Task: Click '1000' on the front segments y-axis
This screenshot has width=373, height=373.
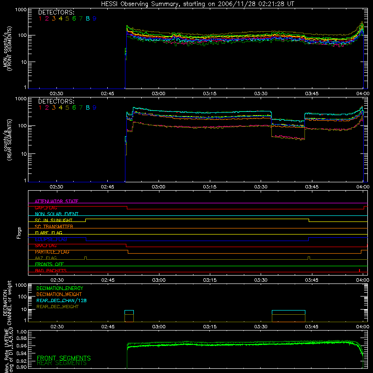Action: pyautogui.click(x=21, y=10)
